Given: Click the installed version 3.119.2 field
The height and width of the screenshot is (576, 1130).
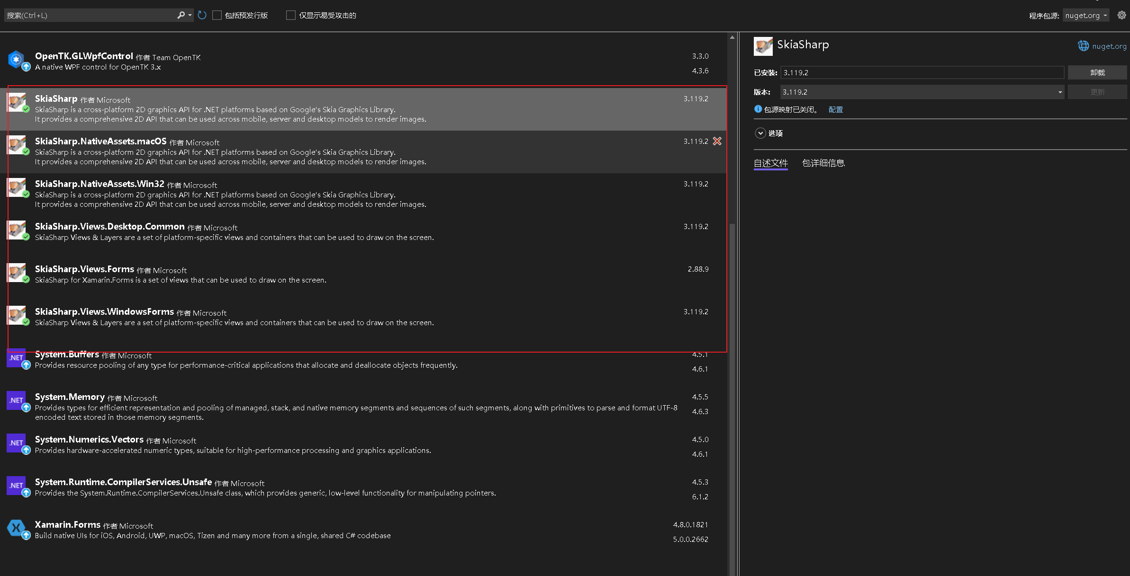Looking at the screenshot, I should coord(922,72).
